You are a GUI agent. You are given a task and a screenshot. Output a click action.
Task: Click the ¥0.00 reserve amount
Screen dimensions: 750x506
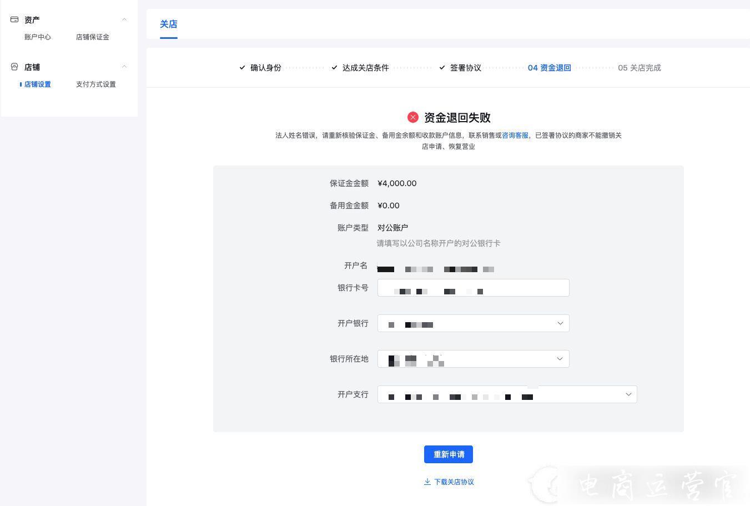389,206
